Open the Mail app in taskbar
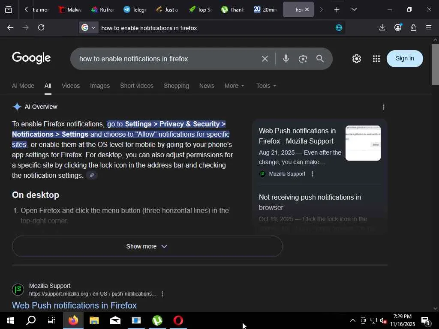Screen dimensions: 439x329 click(115, 320)
